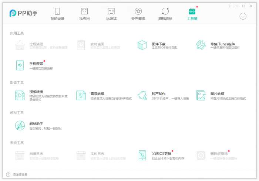Open the 我的设备 tab
Viewport: 259px width, 181px height.
click(57, 14)
